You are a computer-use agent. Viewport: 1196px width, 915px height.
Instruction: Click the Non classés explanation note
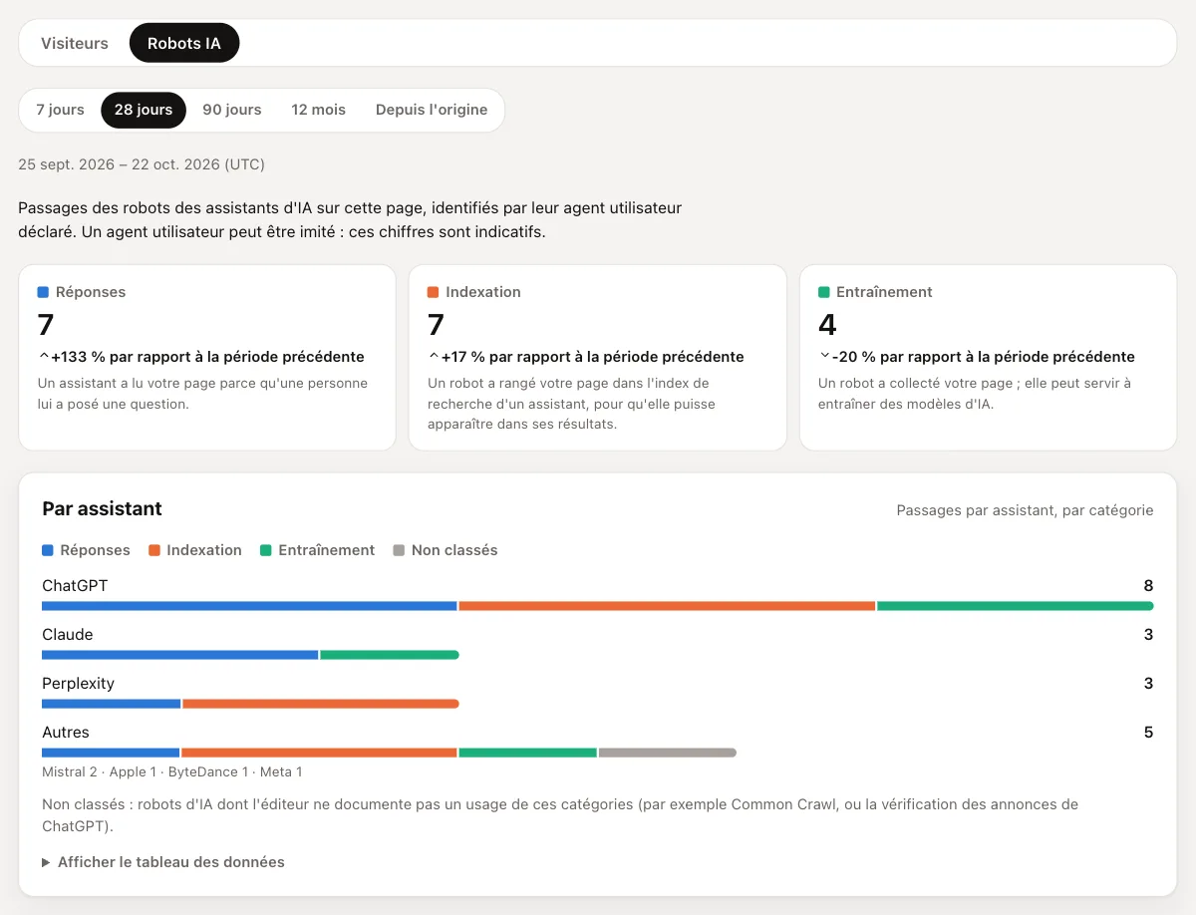[560, 815]
